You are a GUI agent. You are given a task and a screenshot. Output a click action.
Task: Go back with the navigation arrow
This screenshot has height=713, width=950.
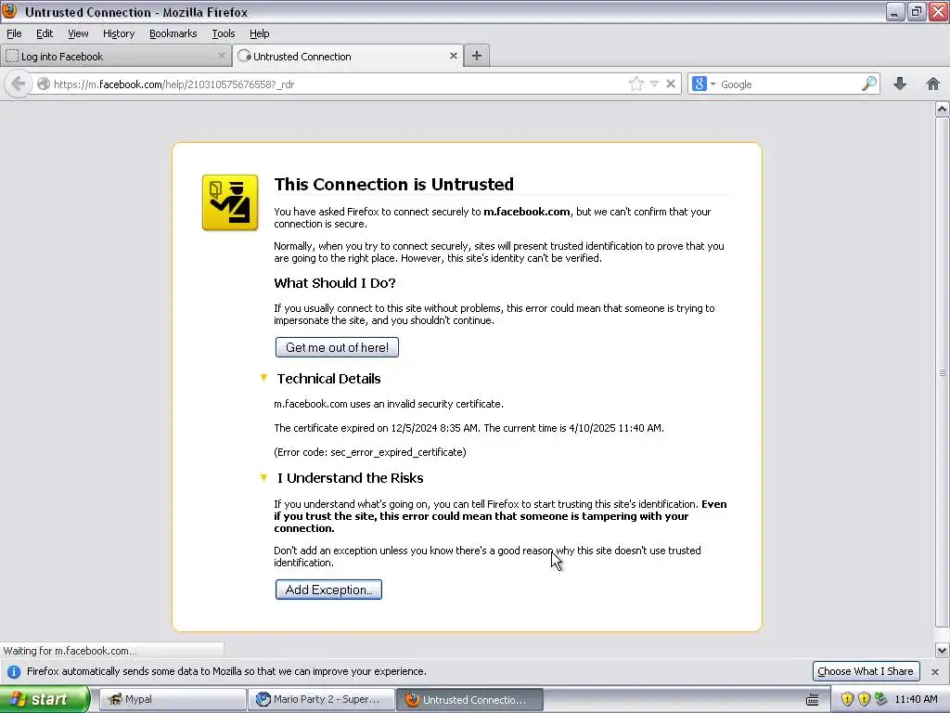19,84
